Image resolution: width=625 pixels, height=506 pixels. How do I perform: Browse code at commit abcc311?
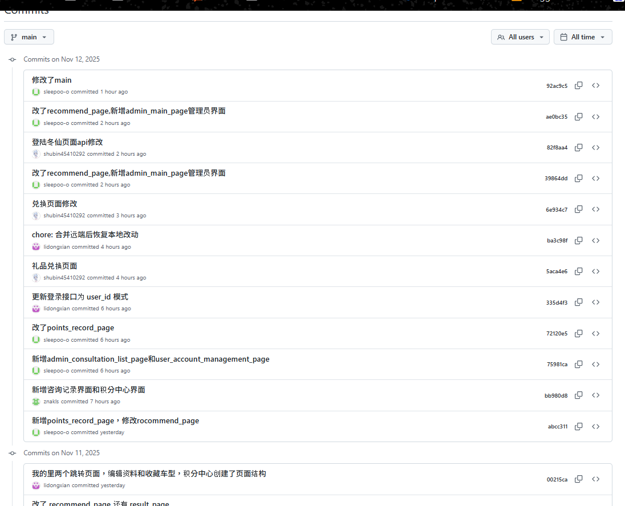click(x=595, y=426)
